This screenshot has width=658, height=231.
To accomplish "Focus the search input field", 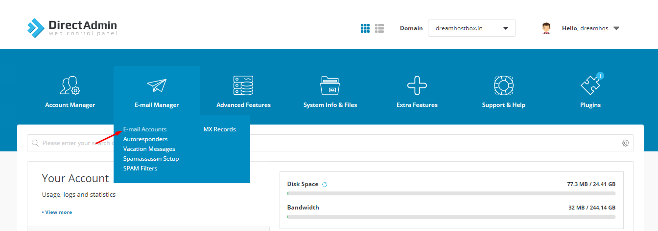I will (330, 143).
